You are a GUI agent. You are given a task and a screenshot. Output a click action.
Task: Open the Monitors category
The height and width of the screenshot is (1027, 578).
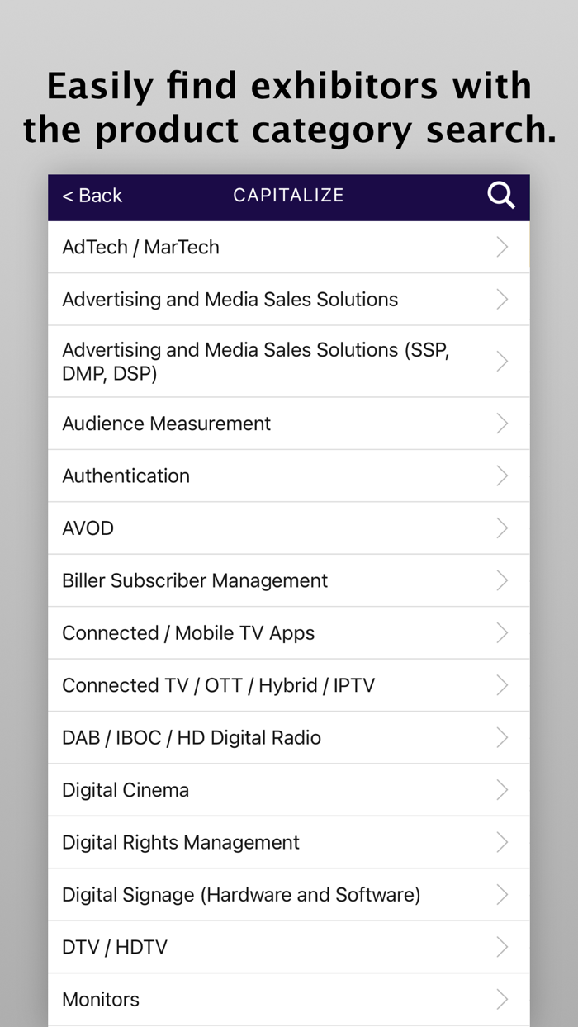(289, 999)
